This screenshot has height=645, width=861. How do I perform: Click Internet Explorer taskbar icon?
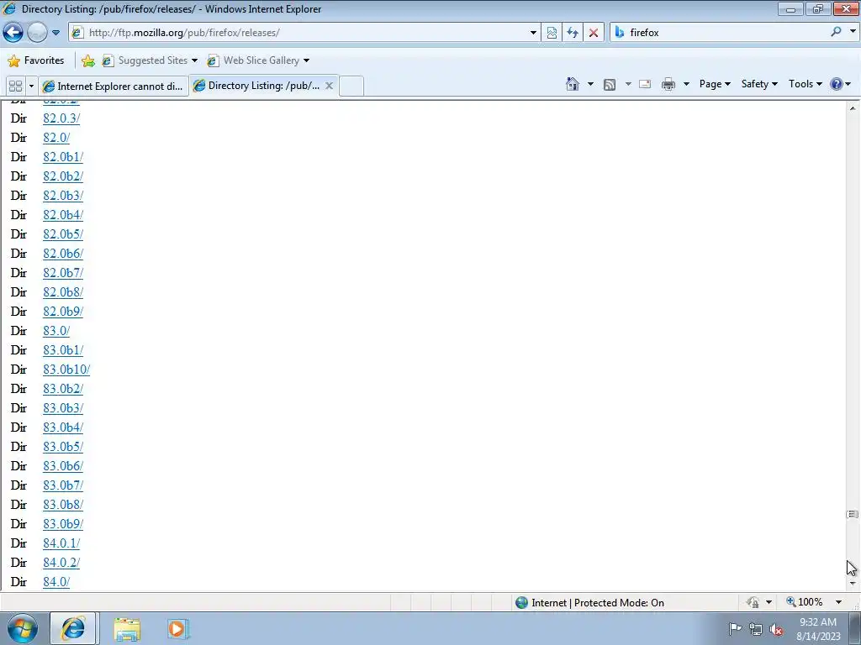click(73, 628)
